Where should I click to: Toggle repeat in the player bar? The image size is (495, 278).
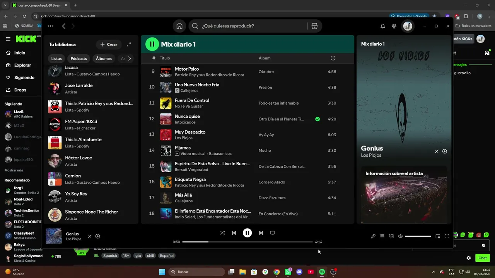[x=272, y=233]
